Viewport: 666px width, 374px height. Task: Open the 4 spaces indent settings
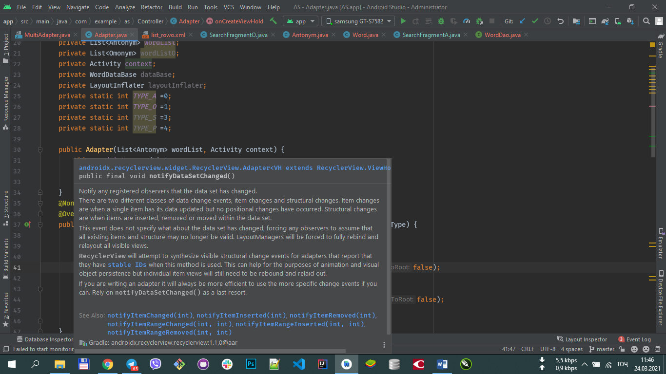pos(571,349)
